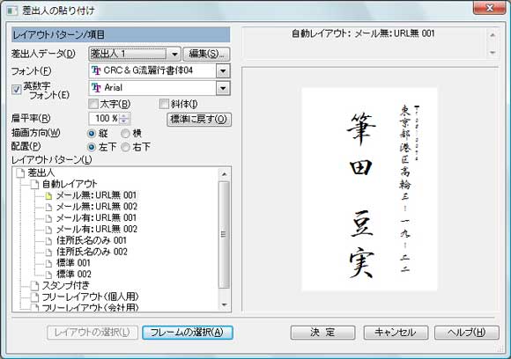The image size is (511, 359).
Task: Click the description box down arrow
Action: (492, 53)
